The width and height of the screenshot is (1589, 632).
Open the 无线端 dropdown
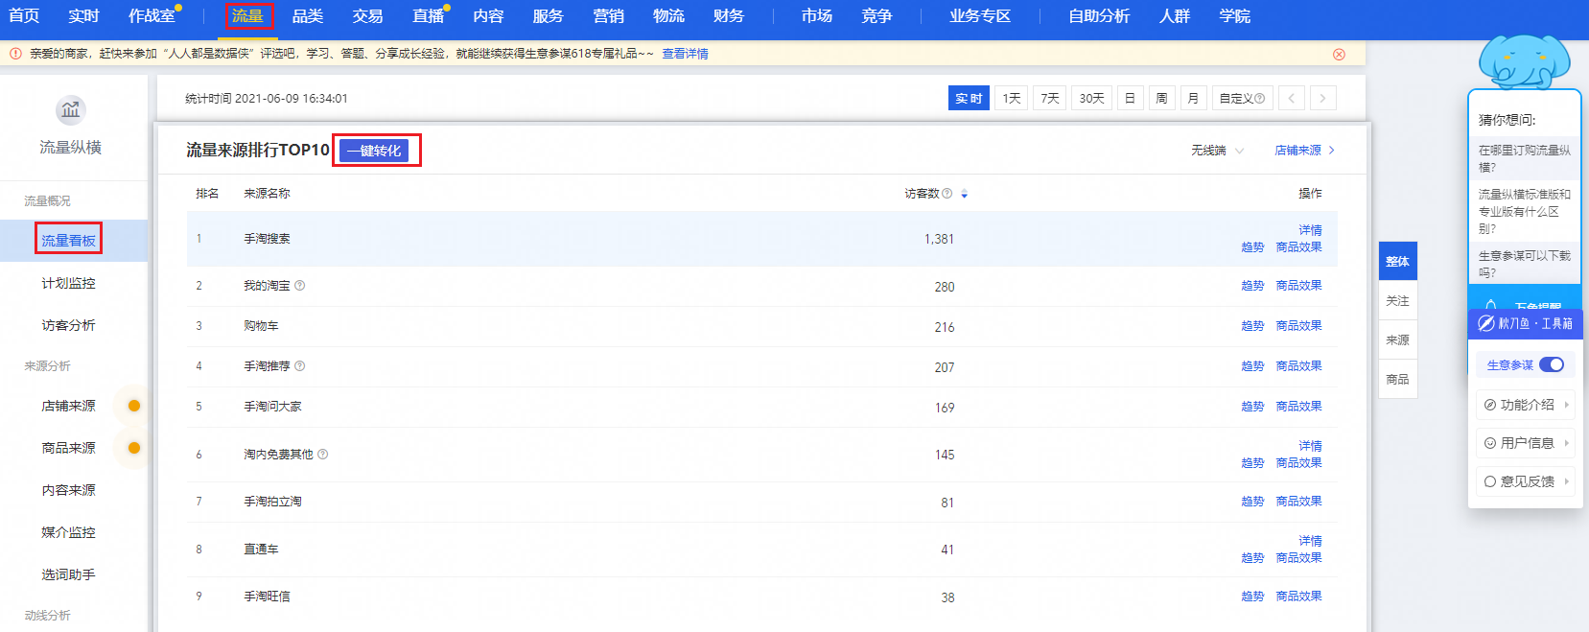tap(1217, 151)
